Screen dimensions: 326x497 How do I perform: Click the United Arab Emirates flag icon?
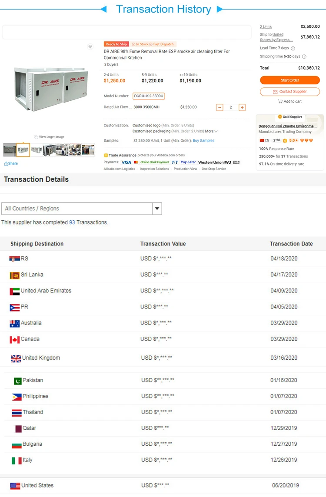pyautogui.click(x=15, y=291)
